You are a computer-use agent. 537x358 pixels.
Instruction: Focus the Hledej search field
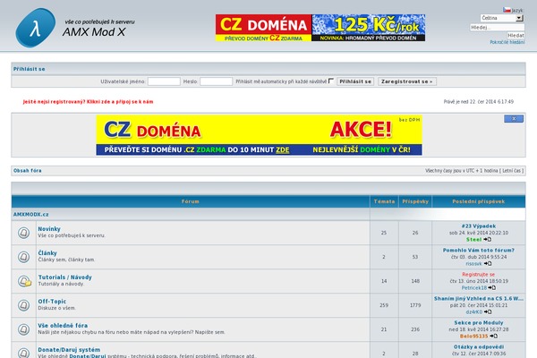point(497,28)
